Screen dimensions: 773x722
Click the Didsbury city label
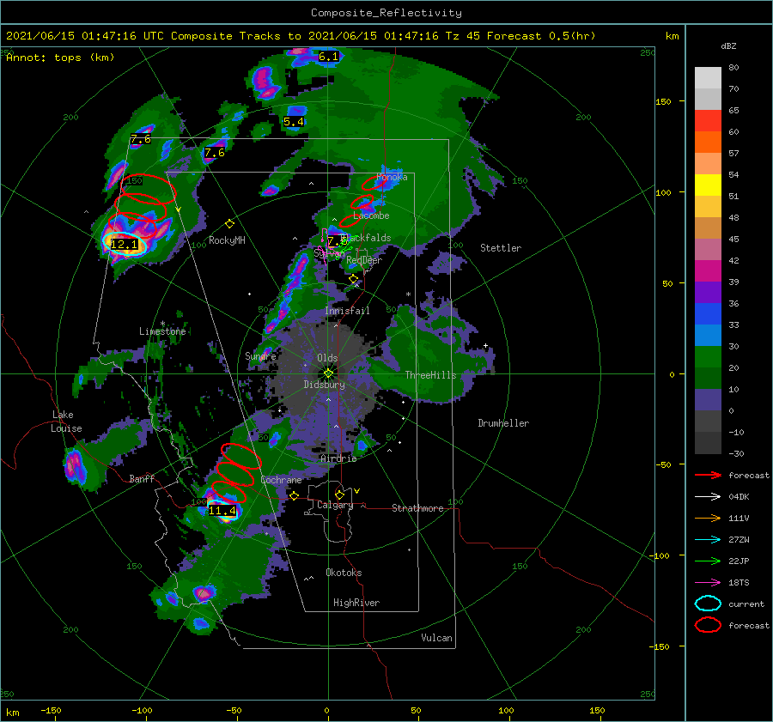click(324, 385)
